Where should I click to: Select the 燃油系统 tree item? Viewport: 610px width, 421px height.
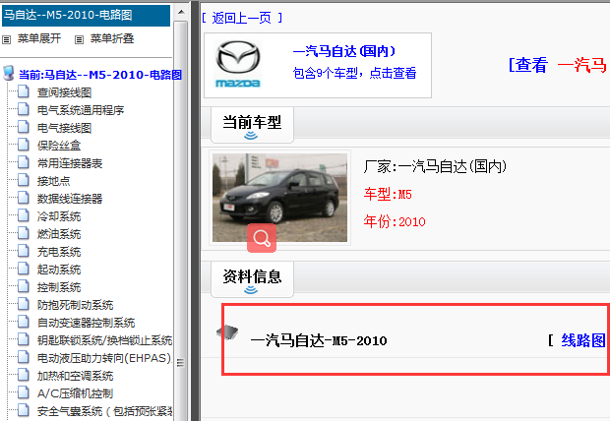pyautogui.click(x=59, y=234)
